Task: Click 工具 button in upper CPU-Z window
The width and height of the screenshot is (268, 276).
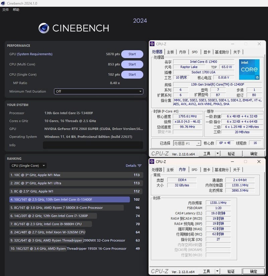Action: point(207,154)
